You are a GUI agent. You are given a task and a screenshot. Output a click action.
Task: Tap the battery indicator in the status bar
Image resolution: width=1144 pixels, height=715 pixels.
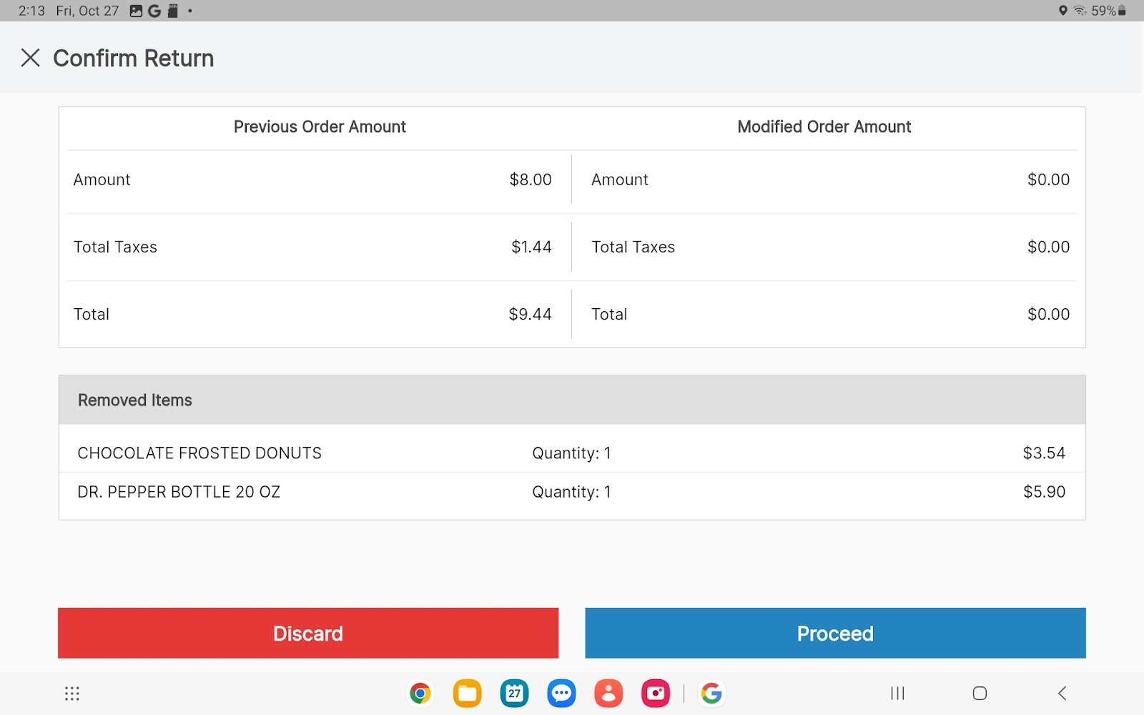click(1122, 11)
